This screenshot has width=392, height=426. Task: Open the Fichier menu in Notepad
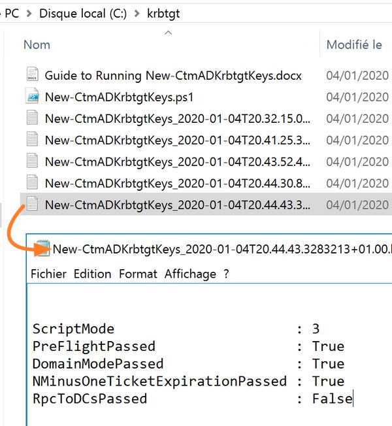[x=48, y=274]
